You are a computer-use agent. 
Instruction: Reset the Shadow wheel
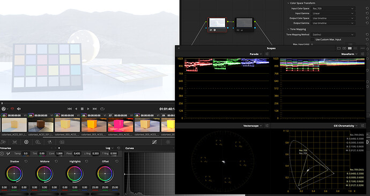(x=26, y=161)
